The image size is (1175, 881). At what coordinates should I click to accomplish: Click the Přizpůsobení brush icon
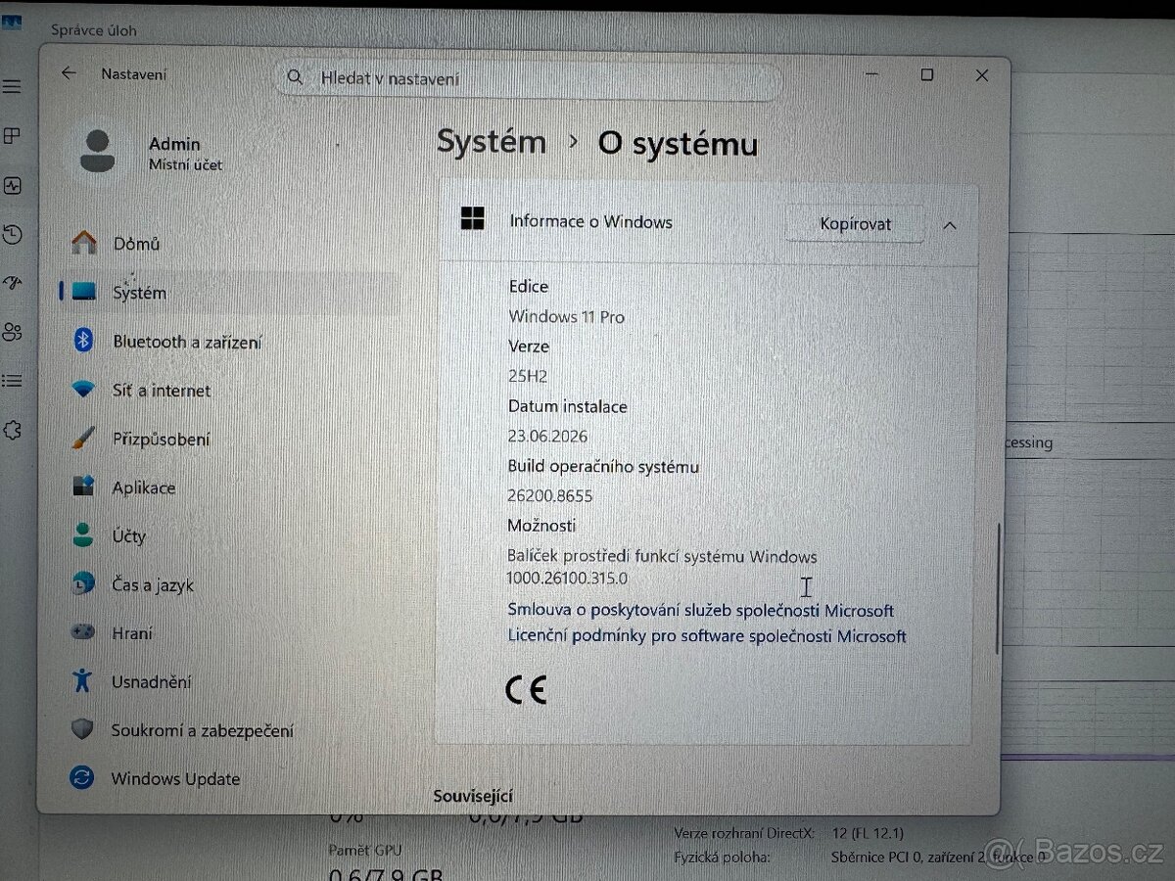(x=83, y=439)
